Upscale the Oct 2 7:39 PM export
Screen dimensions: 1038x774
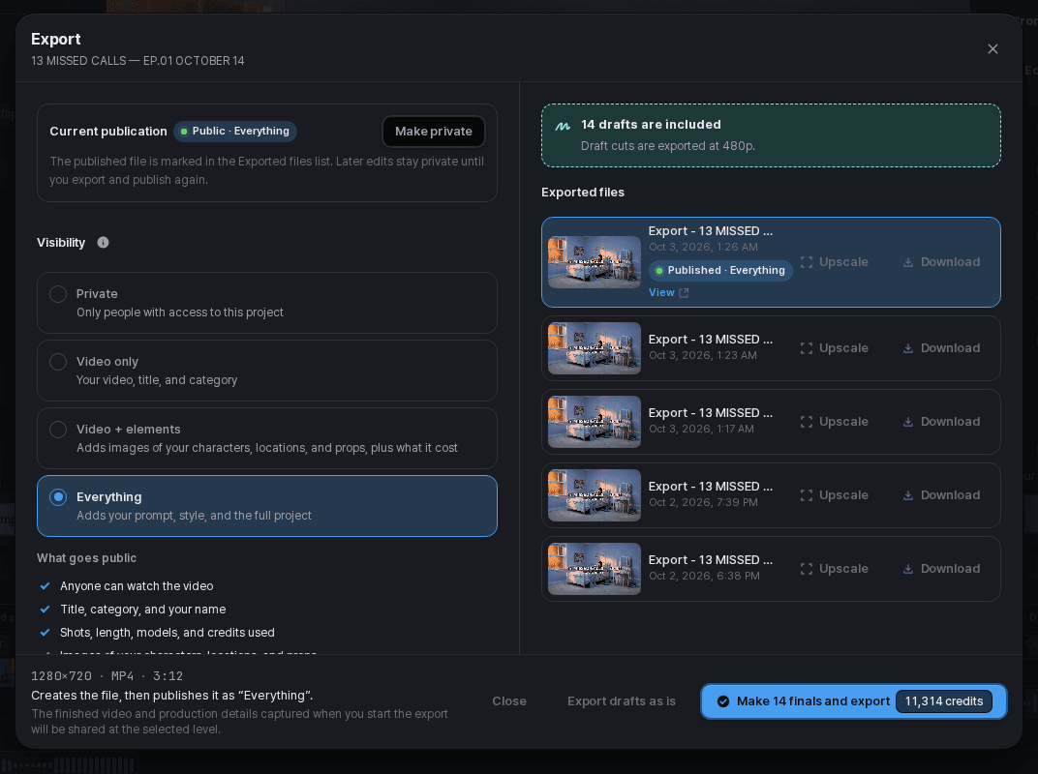tap(834, 494)
